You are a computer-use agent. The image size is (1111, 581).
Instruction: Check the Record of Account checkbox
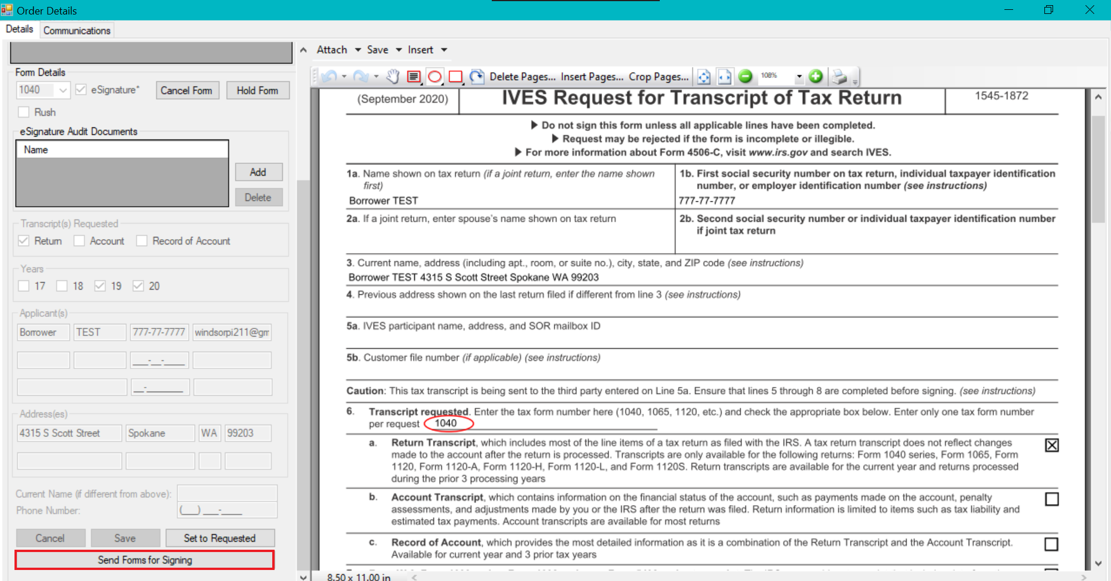pos(142,240)
